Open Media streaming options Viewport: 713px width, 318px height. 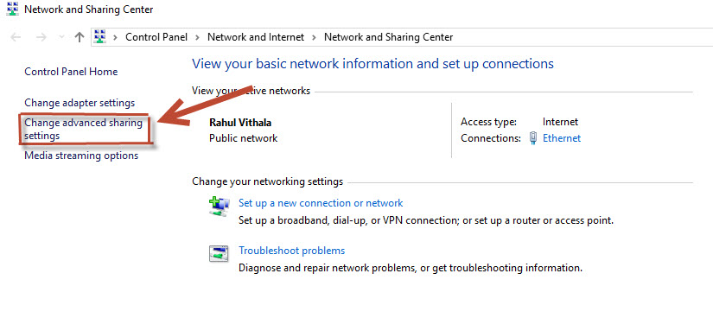coord(81,156)
